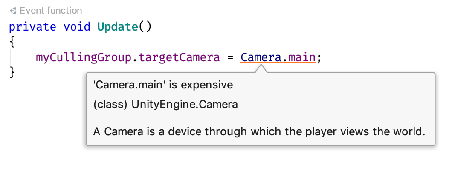This screenshot has height=171, width=452.
Task: Click the myCullingGroup identifier
Action: 84,58
